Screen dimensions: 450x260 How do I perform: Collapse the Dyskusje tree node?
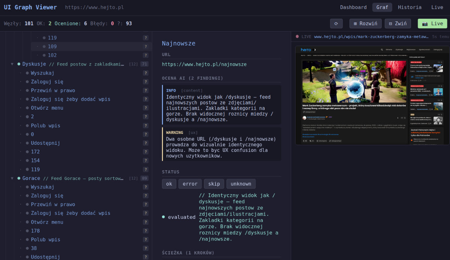coord(12,64)
